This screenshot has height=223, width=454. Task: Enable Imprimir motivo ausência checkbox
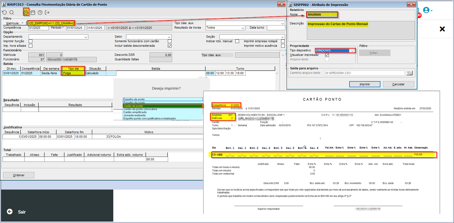283,46
